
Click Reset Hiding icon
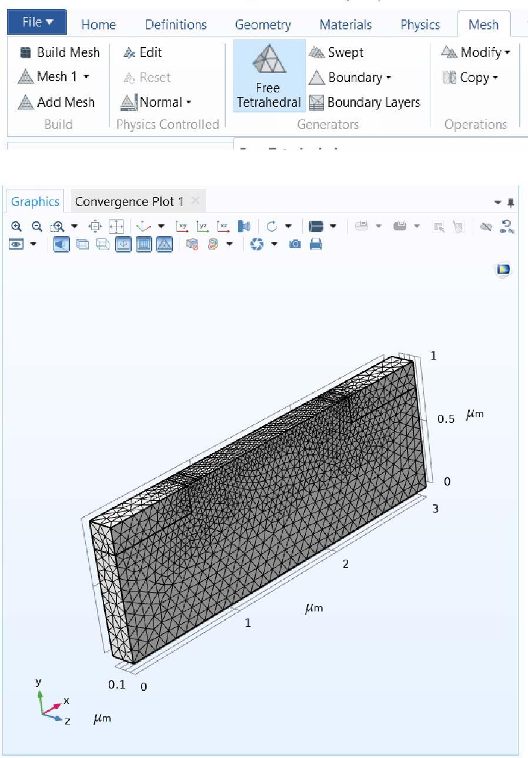pyautogui.click(x=507, y=227)
